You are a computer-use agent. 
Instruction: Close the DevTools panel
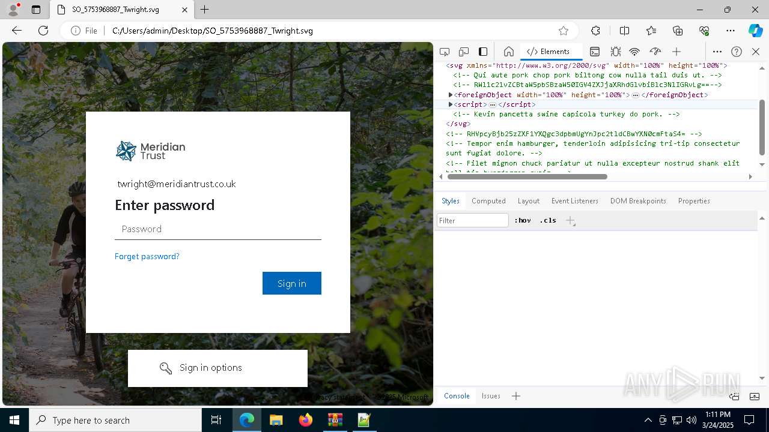(x=756, y=52)
